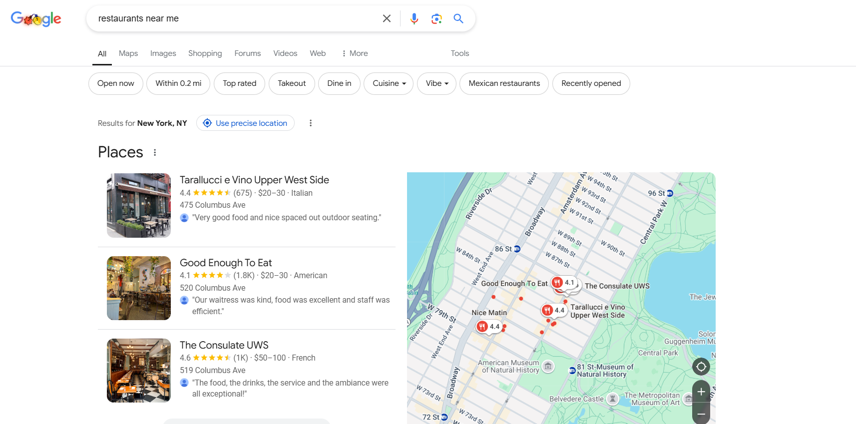Start a voice search with microphone
Image resolution: width=856 pixels, height=424 pixels.
click(414, 18)
